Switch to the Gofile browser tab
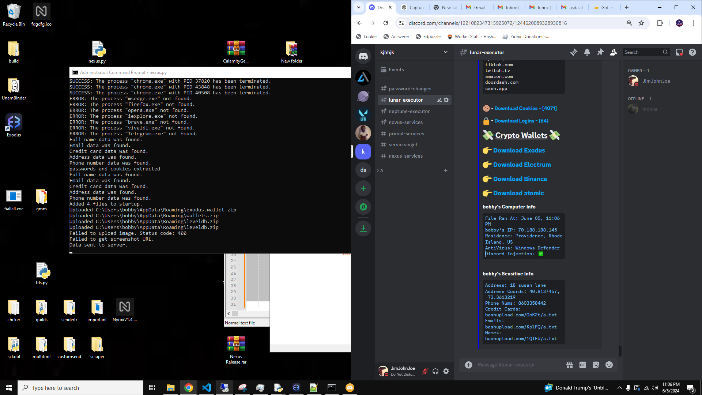Image resolution: width=702 pixels, height=395 pixels. coord(606,7)
